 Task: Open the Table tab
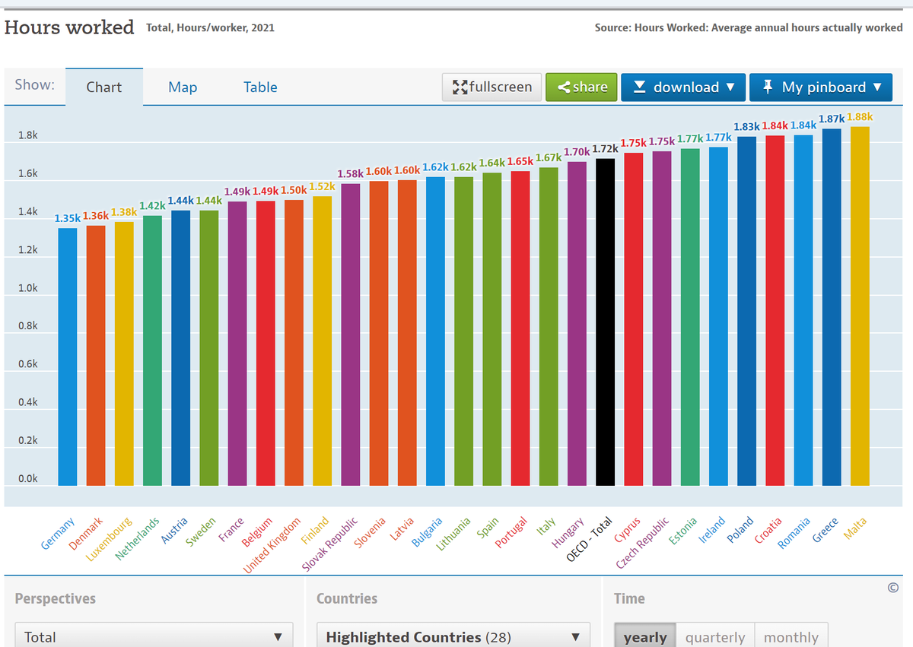[260, 87]
